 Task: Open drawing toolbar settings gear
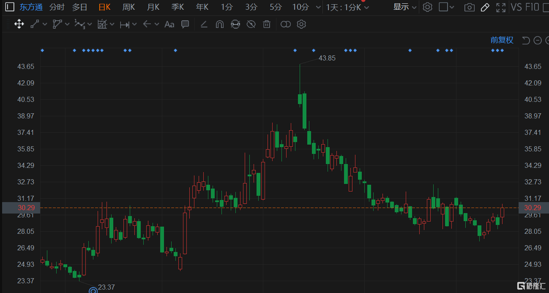tap(301, 24)
